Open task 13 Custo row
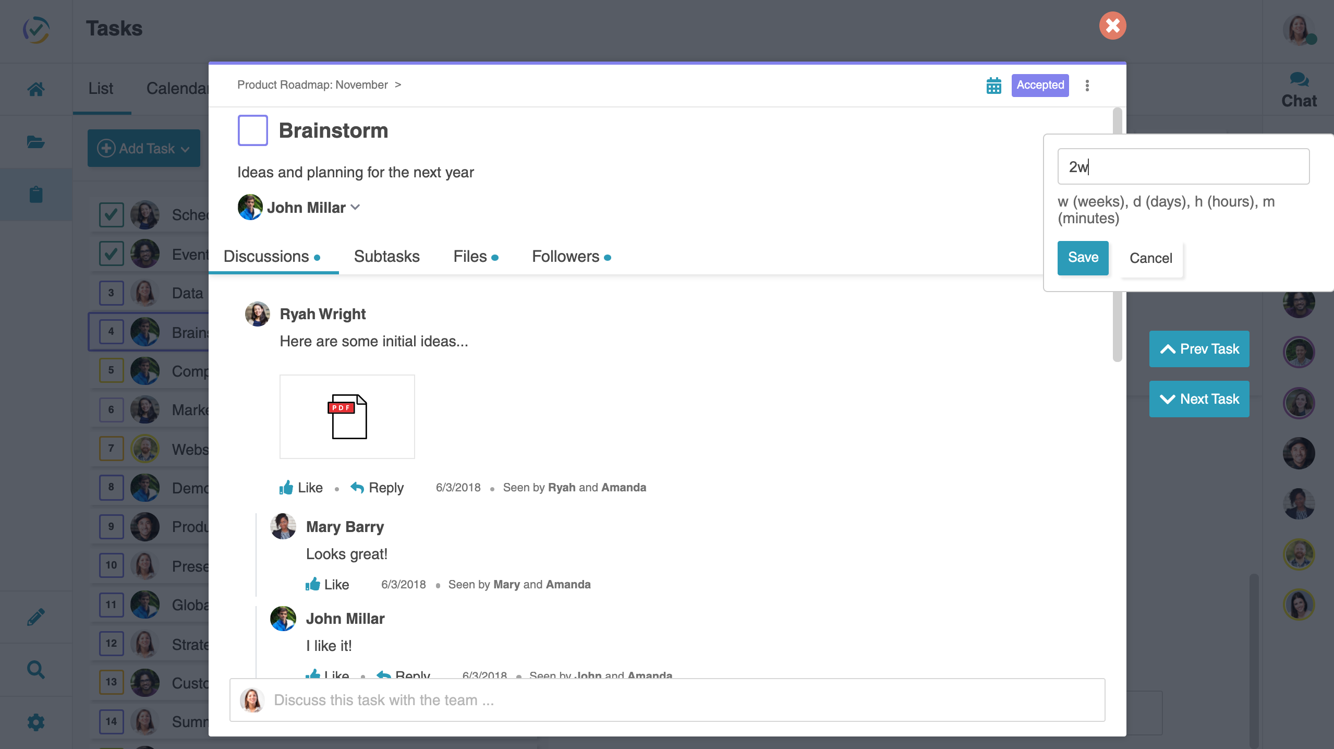Image resolution: width=1334 pixels, height=749 pixels. coord(150,682)
